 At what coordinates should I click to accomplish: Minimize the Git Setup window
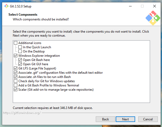tap(130, 6)
